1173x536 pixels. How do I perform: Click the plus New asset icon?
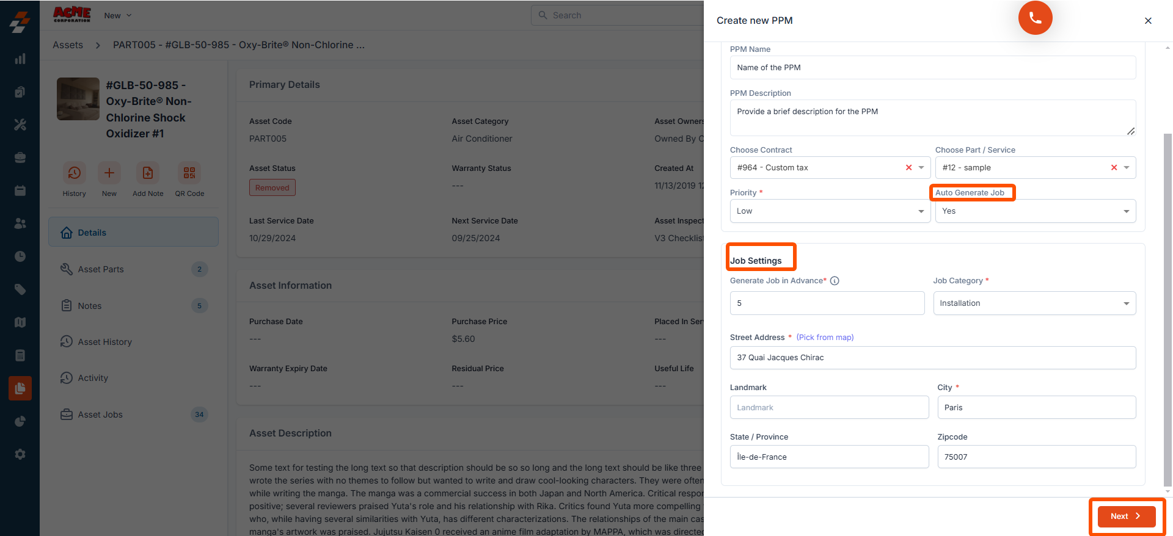(109, 173)
